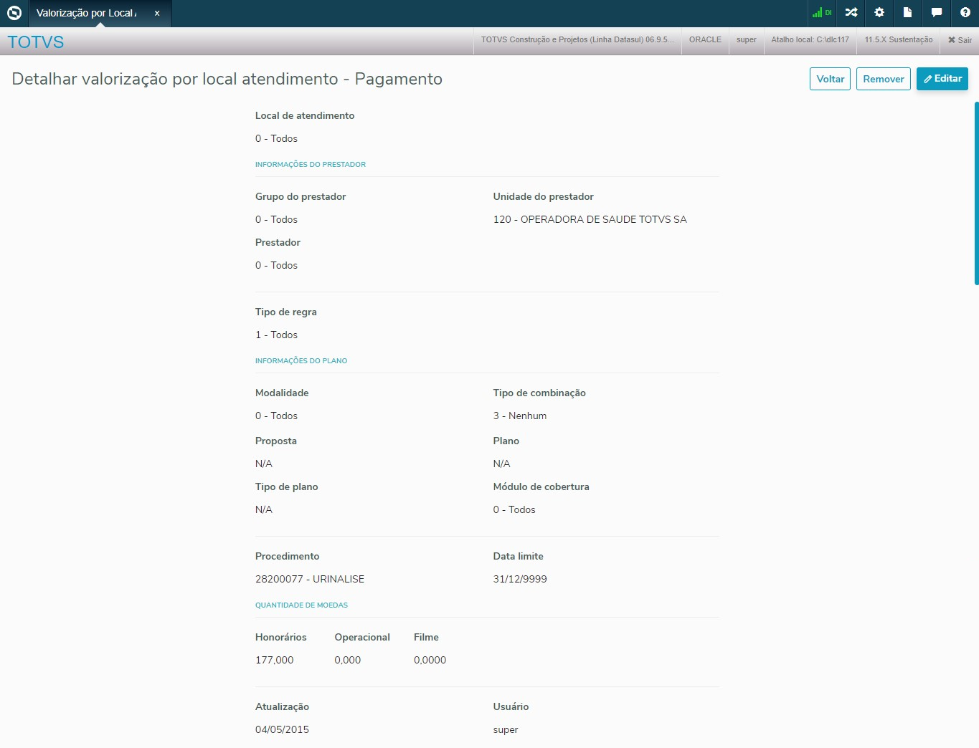Click the Módulo de cobertura value 0 - Todos
Screen dimensions: 979x748
[x=514, y=509]
